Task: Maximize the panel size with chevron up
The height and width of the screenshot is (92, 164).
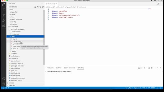Action: pyautogui.click(x=158, y=68)
